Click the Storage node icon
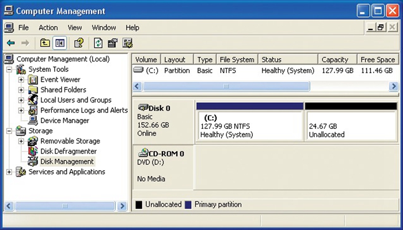Viewport: 403px width, 230px height. click(21, 131)
